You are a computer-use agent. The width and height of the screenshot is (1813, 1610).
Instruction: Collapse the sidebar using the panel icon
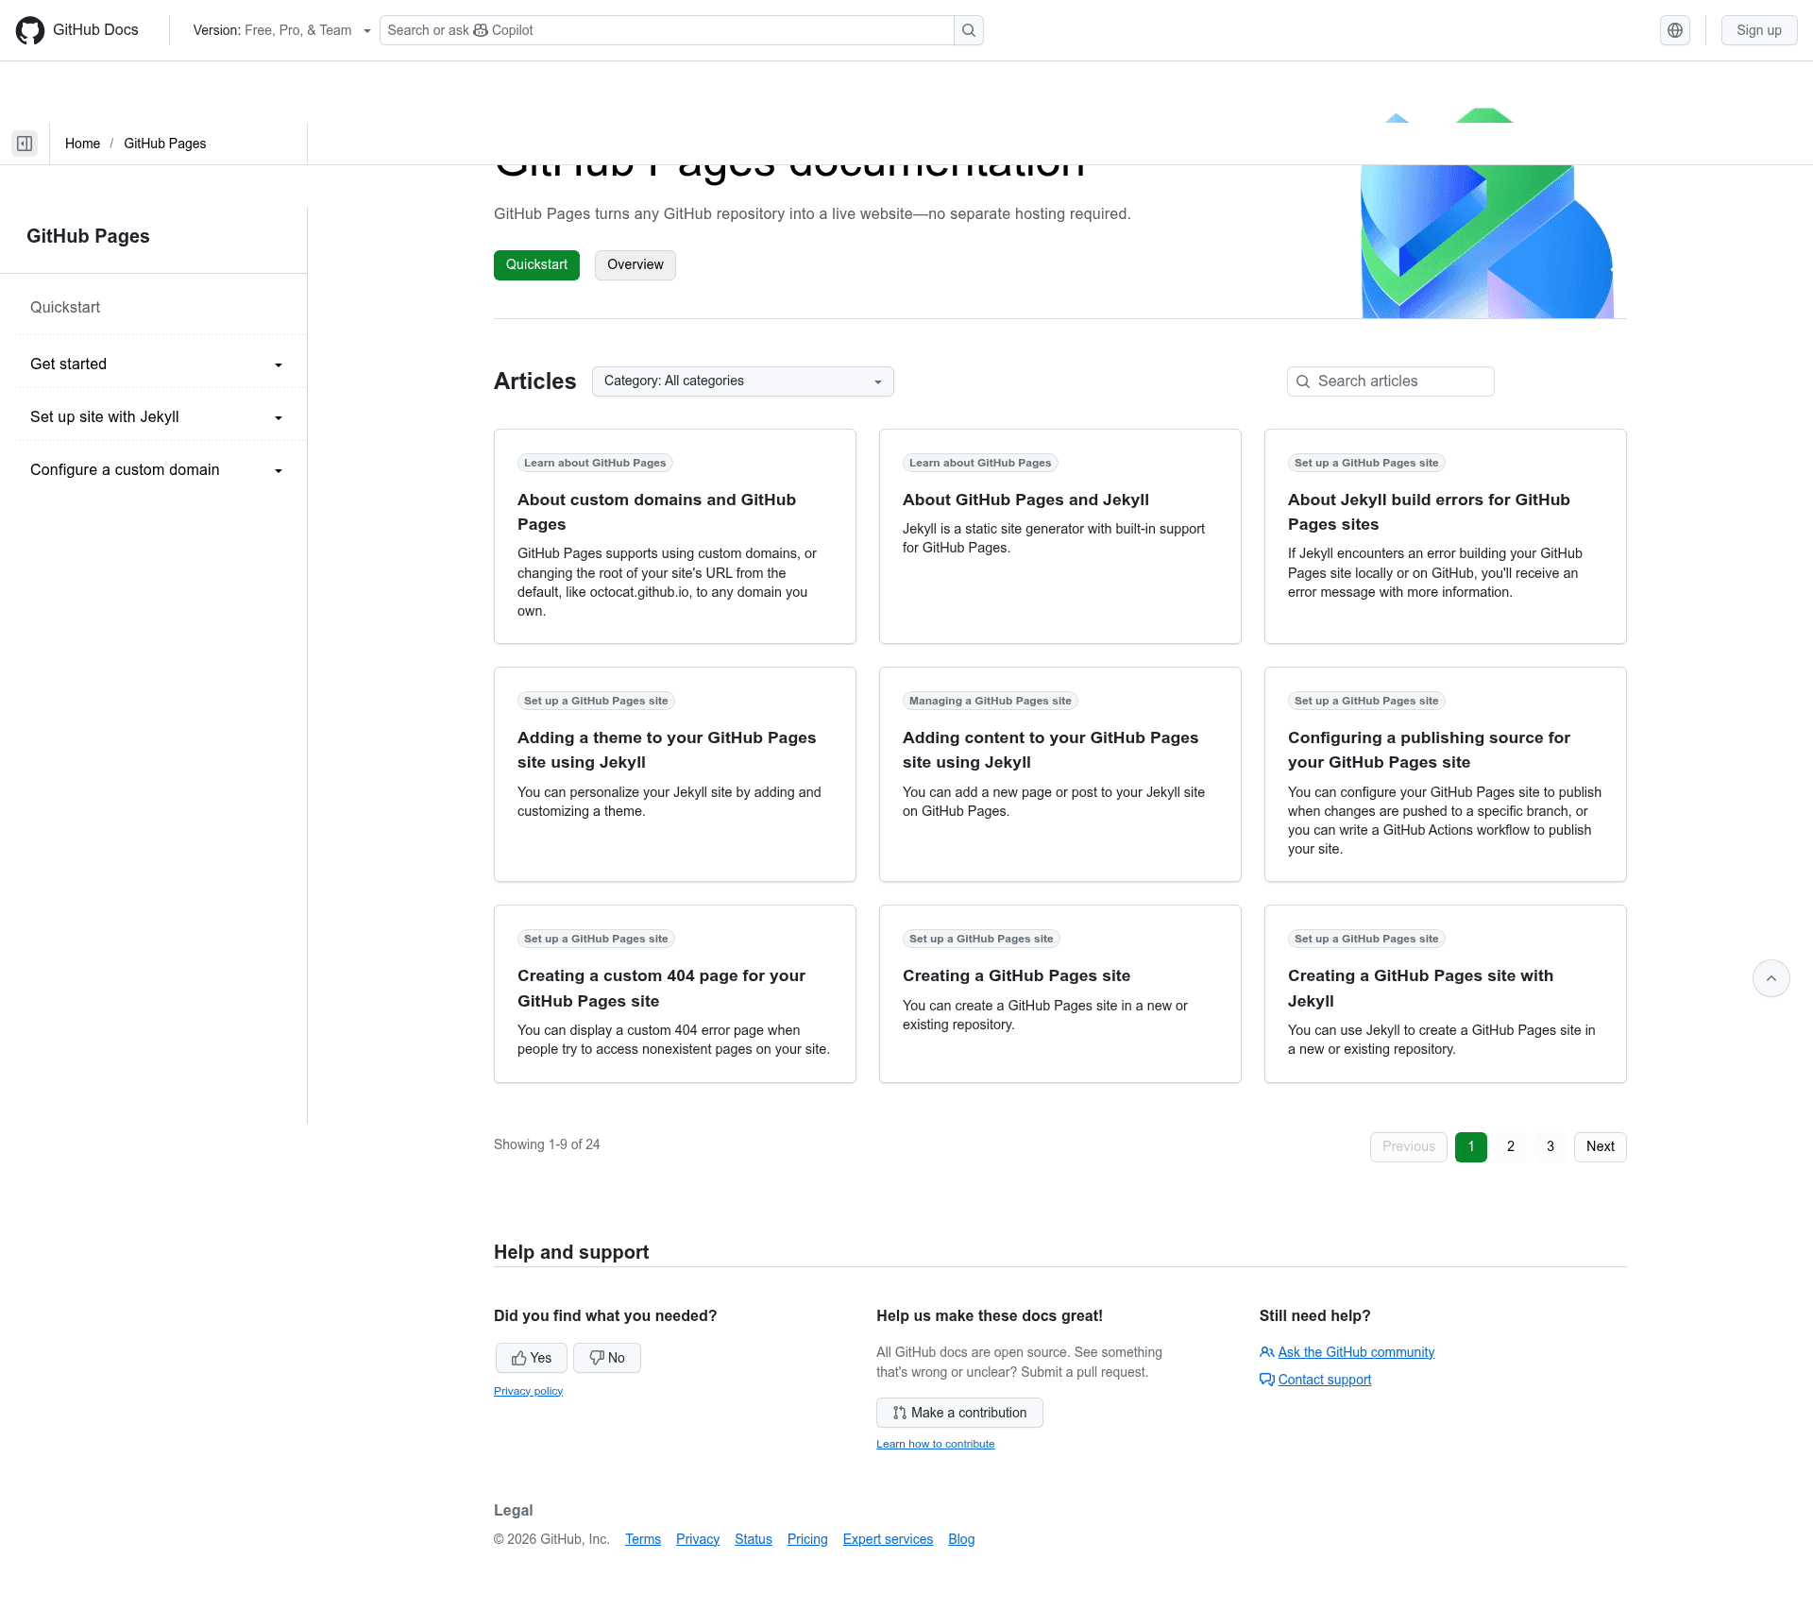tap(25, 144)
